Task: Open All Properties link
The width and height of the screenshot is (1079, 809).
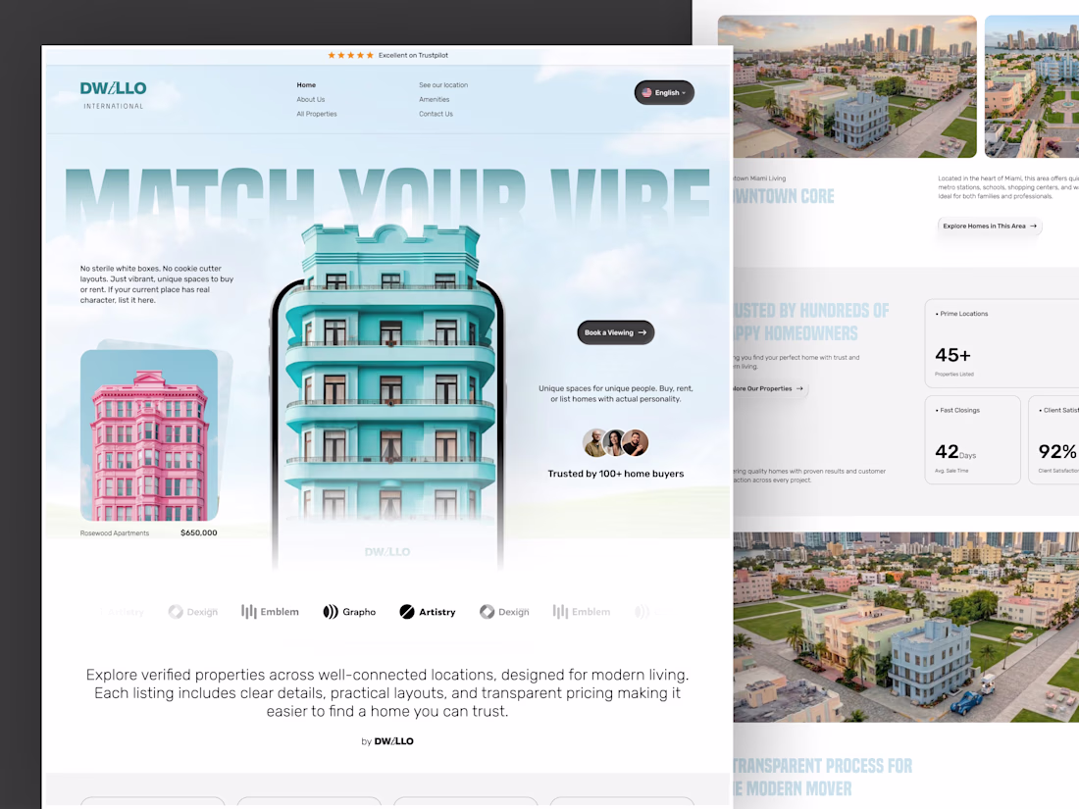Action: point(317,114)
